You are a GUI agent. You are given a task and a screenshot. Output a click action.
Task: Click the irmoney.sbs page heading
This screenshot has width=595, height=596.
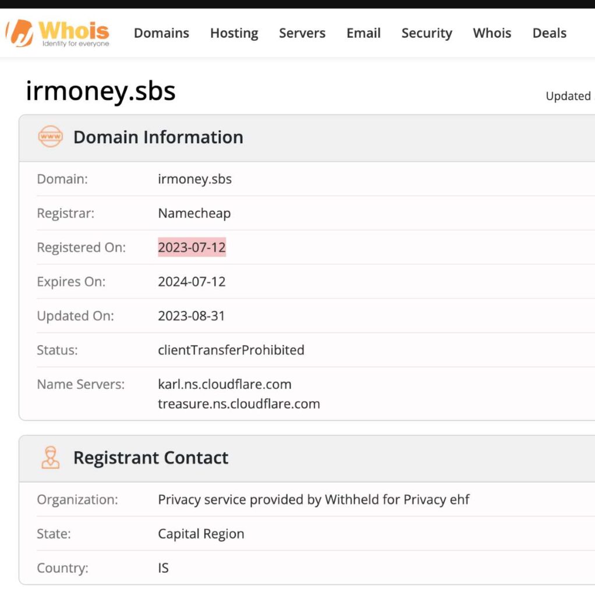click(x=101, y=91)
